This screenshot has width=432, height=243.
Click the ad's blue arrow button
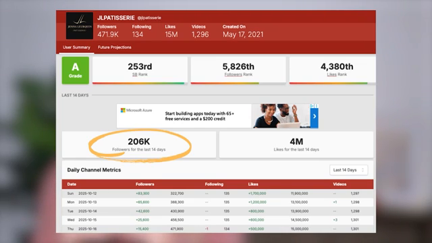point(315,116)
